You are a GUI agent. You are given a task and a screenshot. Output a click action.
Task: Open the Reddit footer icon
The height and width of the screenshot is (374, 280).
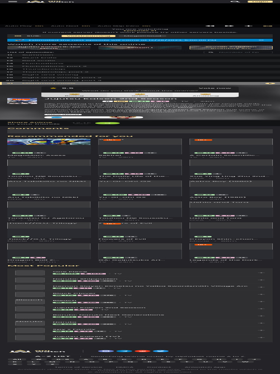[143, 351]
